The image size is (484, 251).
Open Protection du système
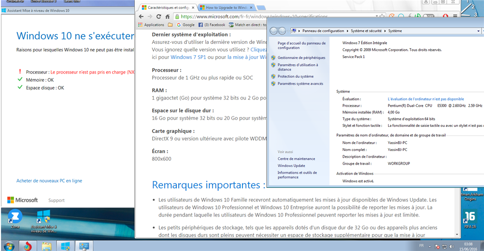[x=295, y=76]
